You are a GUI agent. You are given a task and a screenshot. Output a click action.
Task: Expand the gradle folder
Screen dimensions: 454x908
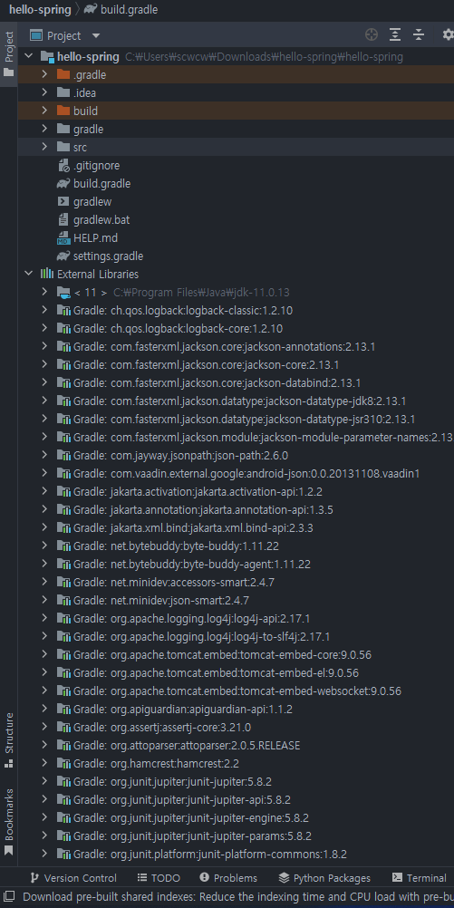[44, 130]
